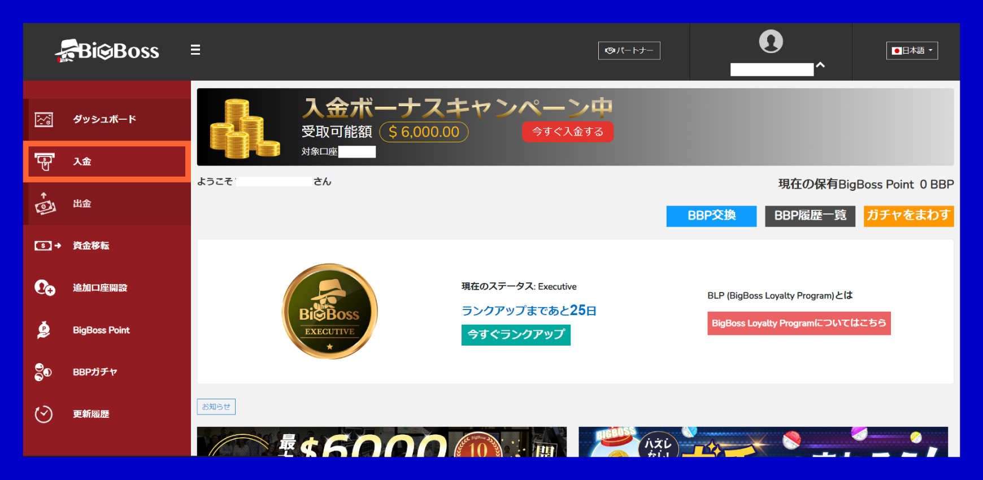Screen dimensions: 983x480
Task: Click the BigBoss Loyalty Program info link
Action: coord(799,323)
